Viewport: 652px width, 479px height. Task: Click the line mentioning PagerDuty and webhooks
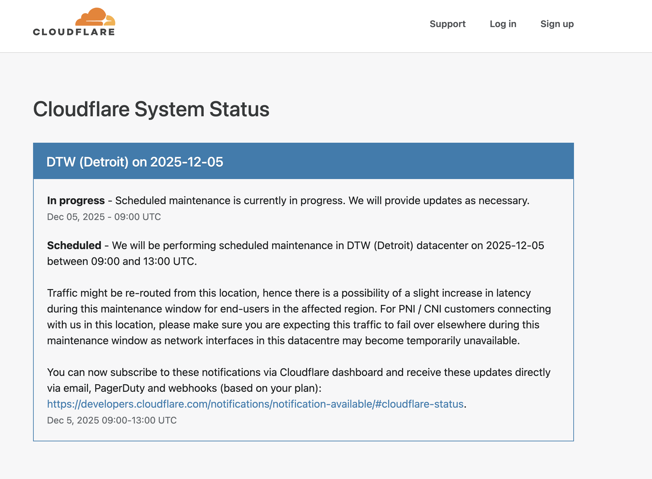click(184, 388)
